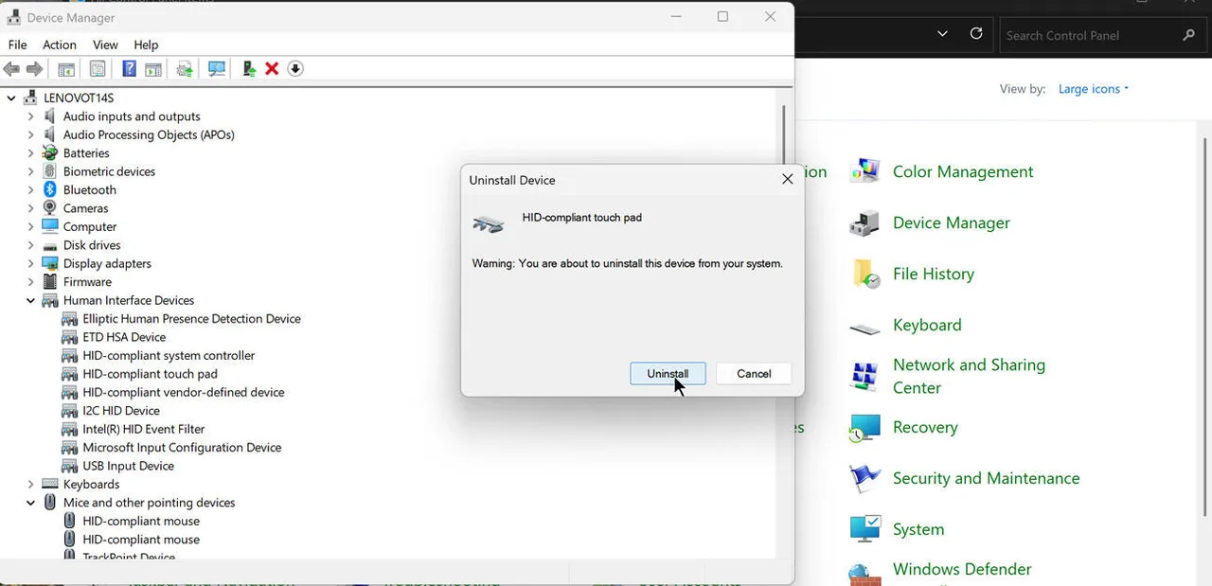Open the Action menu

(59, 44)
